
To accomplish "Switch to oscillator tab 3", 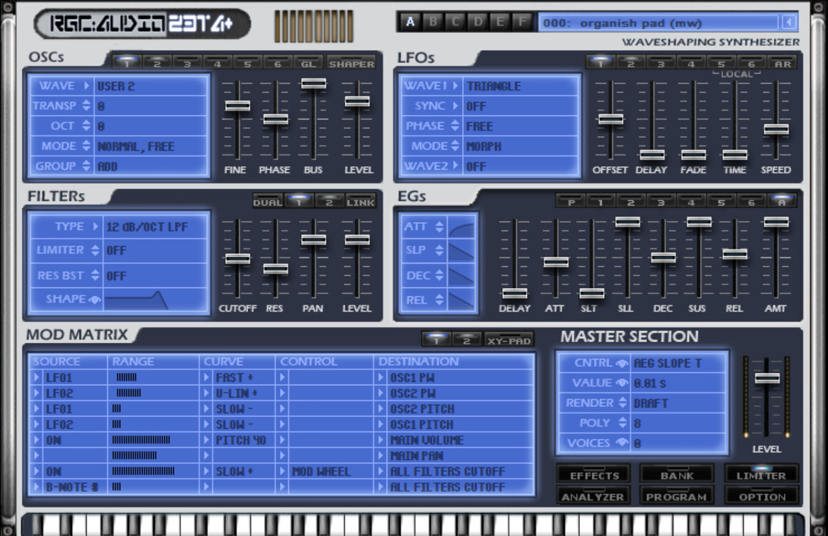I will coord(187,63).
